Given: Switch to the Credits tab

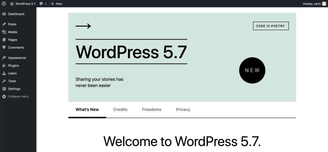Looking at the screenshot, I should pos(120,110).
